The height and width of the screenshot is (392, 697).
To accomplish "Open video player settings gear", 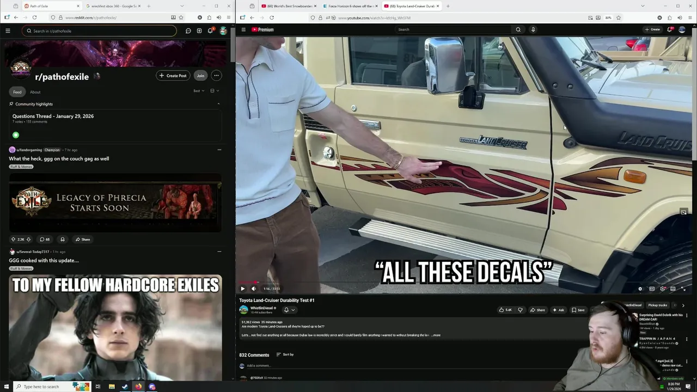I will click(x=662, y=289).
